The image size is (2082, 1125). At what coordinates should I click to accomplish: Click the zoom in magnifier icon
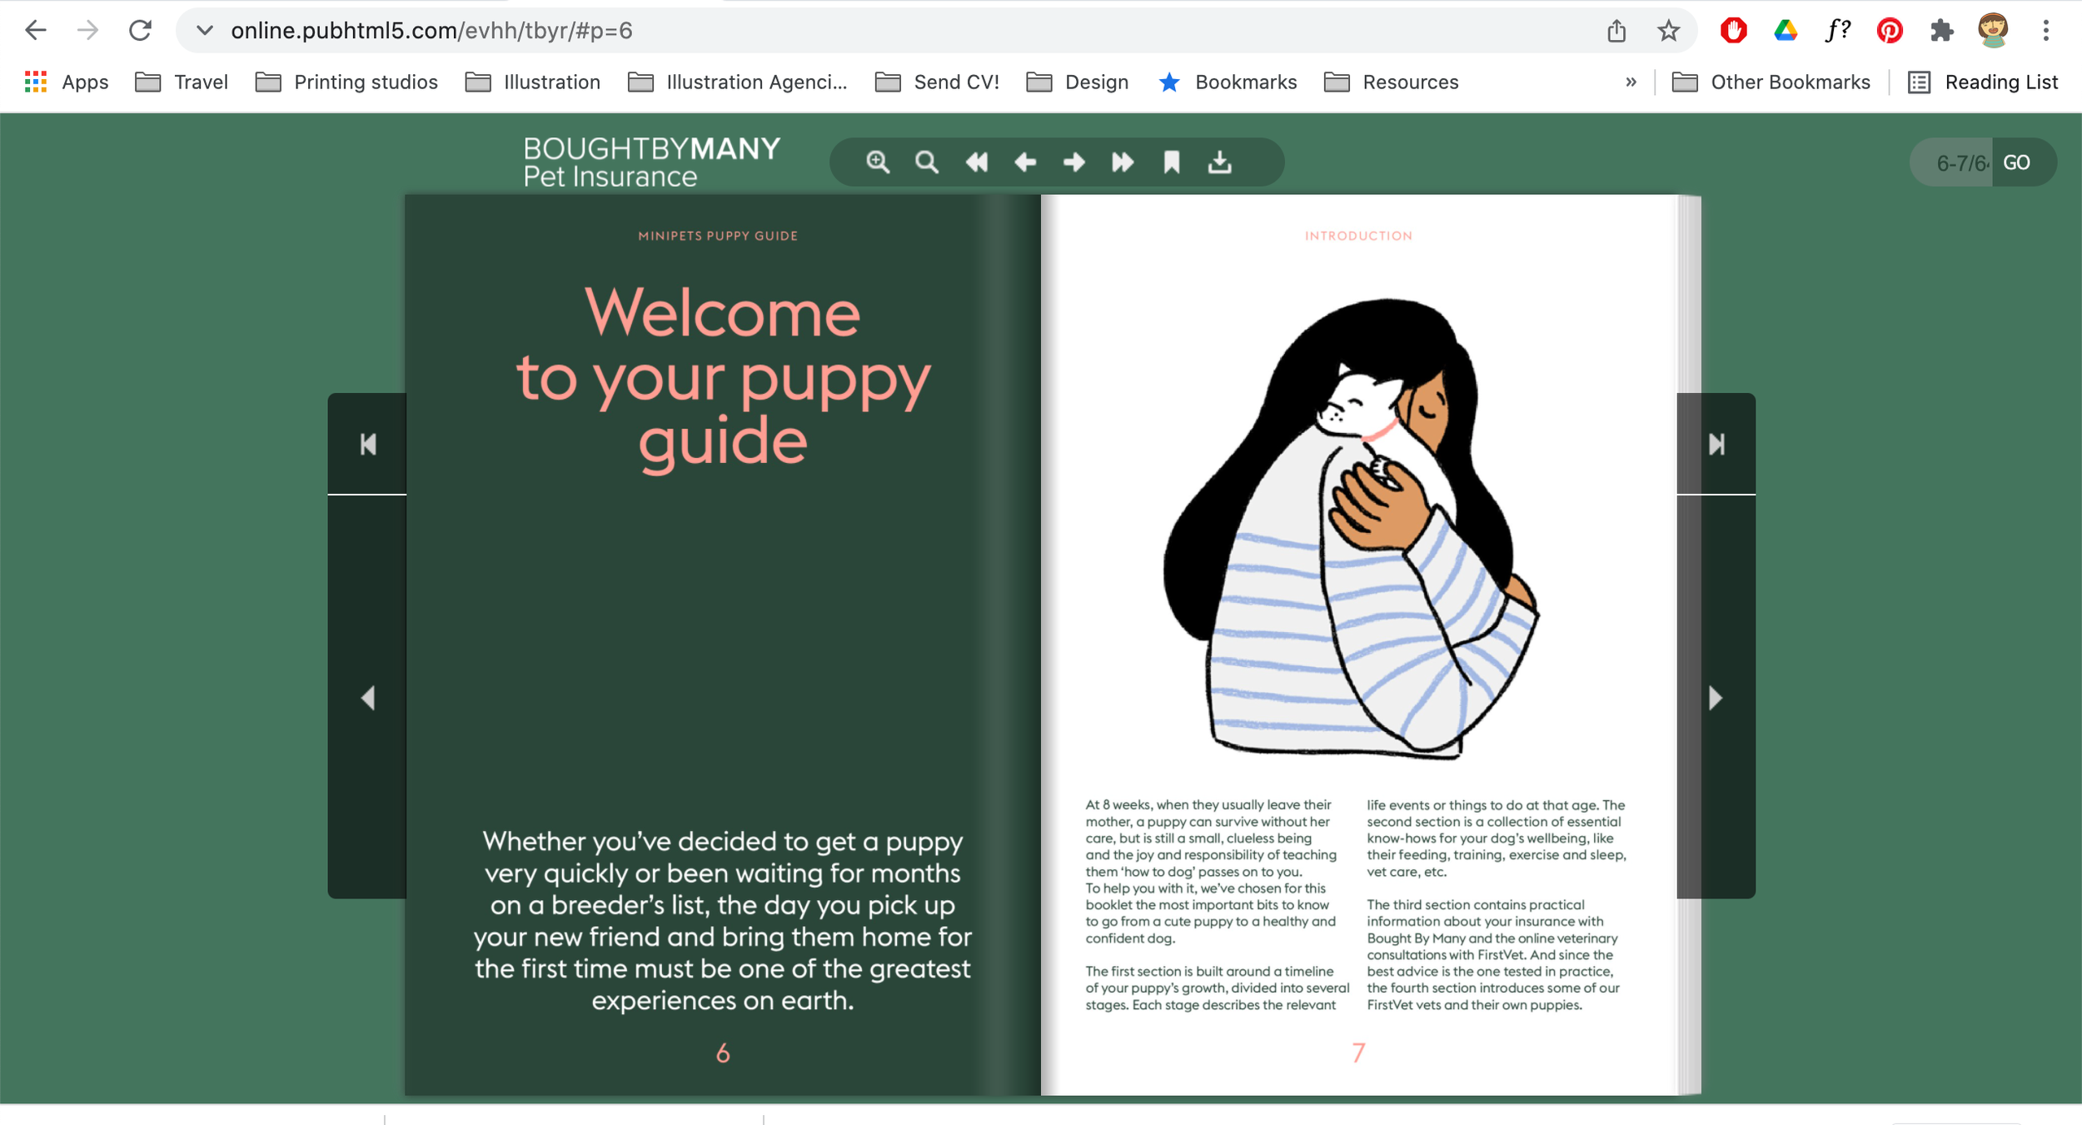[878, 162]
